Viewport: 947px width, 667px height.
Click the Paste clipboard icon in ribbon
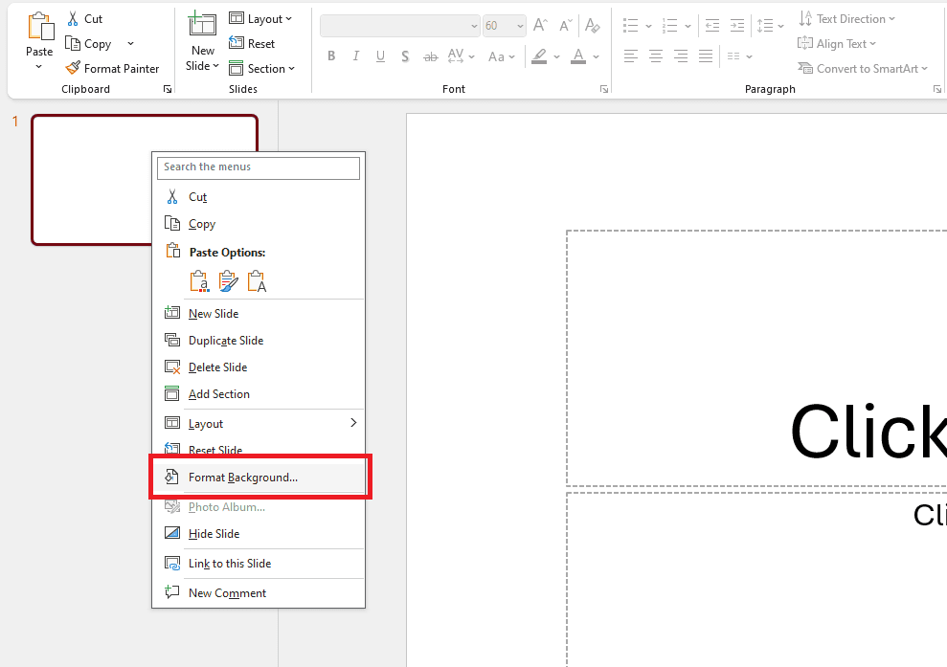pos(40,27)
